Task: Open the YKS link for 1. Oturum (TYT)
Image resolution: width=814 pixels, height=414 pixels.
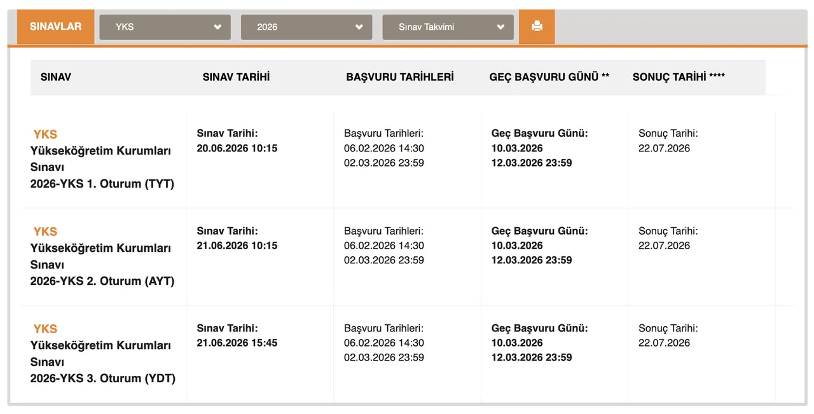Action: [45, 134]
